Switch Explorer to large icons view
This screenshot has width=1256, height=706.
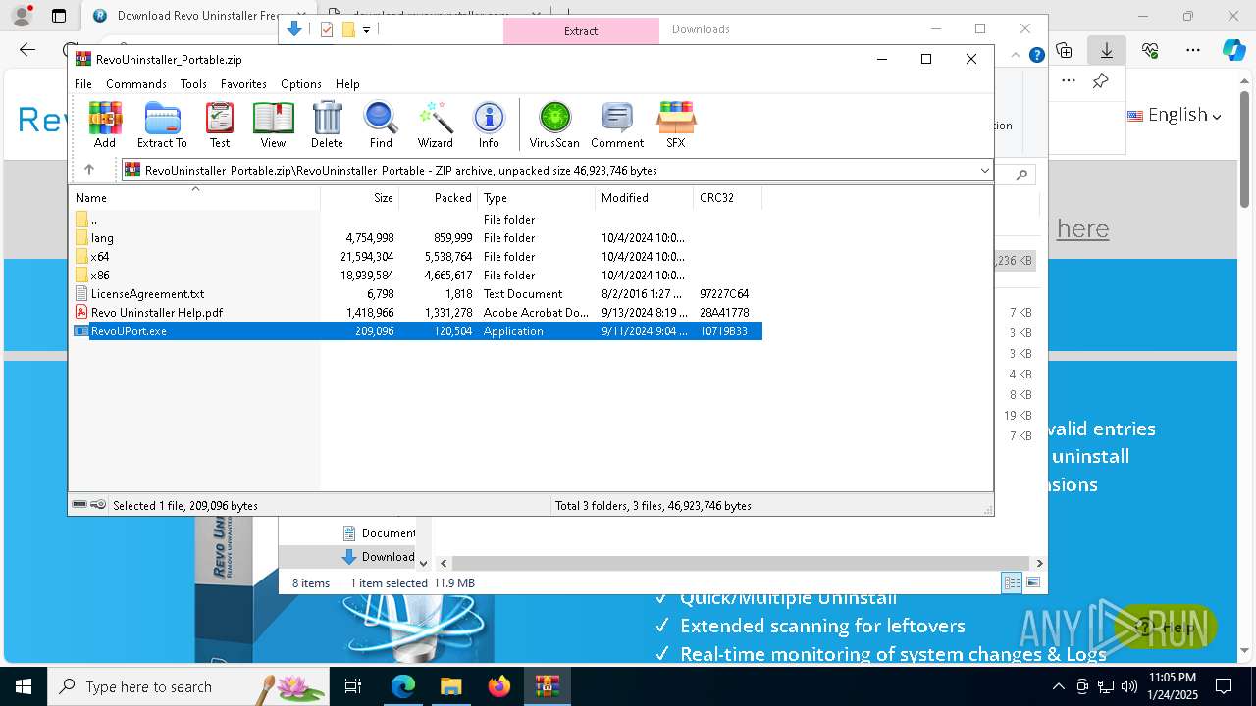coord(1032,582)
